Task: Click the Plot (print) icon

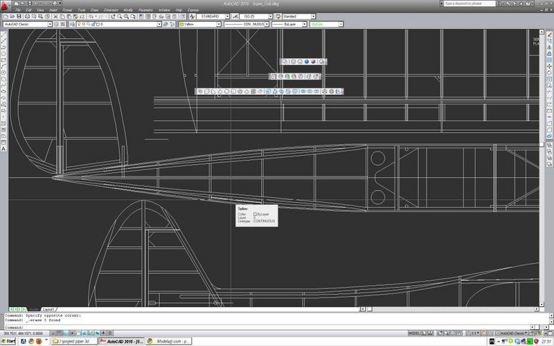Action: (27, 17)
